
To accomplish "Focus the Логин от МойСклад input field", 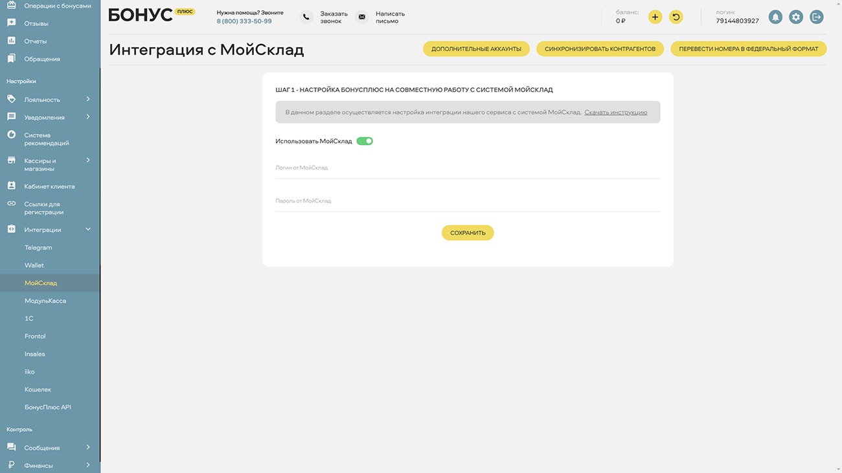I will [468, 168].
